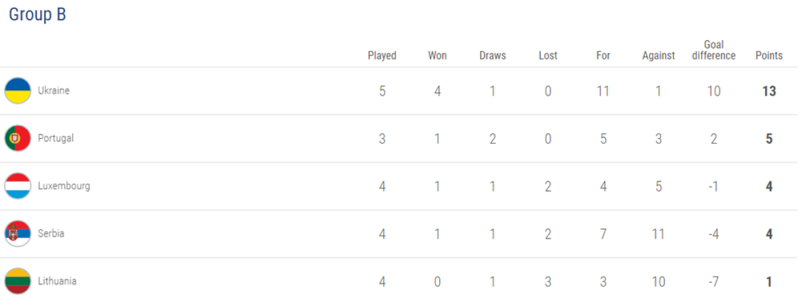The image size is (806, 307).
Task: Click the Draws column header
Action: [493, 56]
